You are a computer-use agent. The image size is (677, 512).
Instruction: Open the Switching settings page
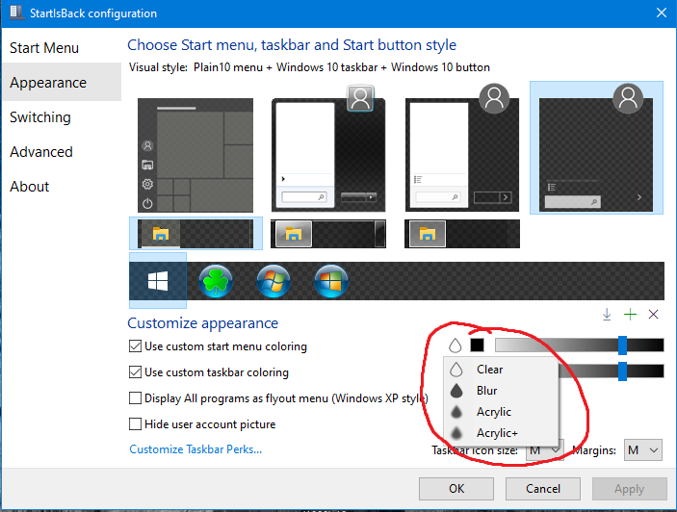(x=62, y=117)
